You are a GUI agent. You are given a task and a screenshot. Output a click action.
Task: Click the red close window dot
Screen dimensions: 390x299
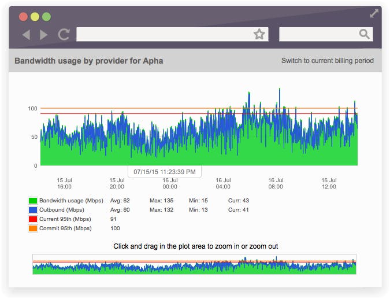23,17
